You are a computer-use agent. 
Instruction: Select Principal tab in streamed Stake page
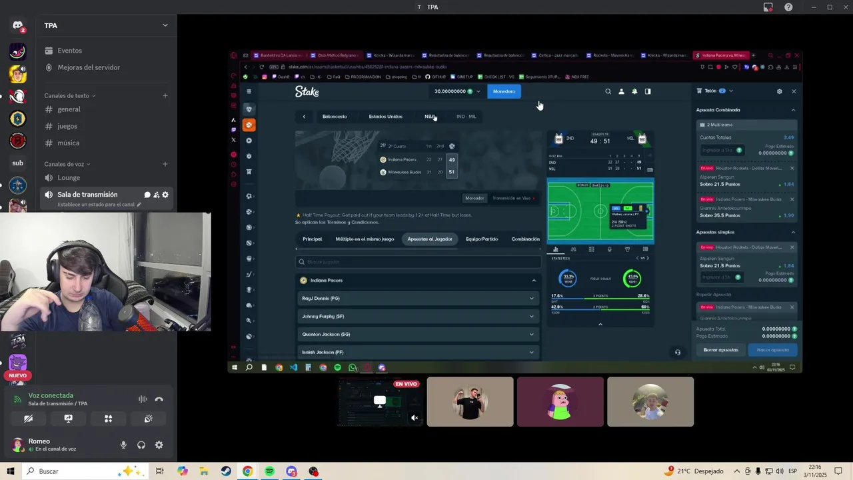click(312, 239)
